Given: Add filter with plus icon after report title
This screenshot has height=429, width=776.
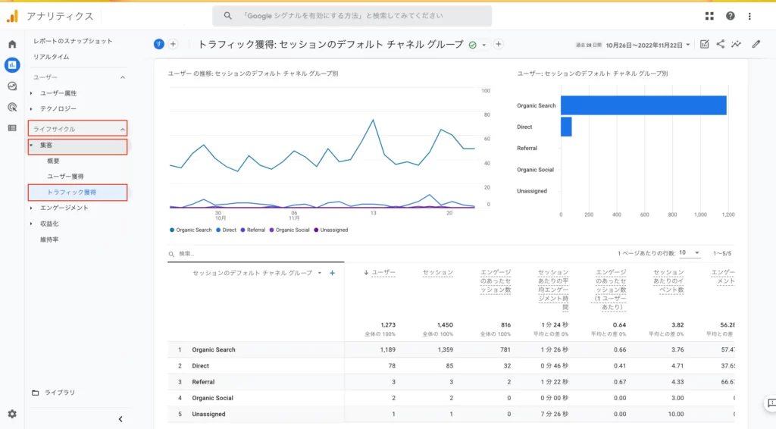Looking at the screenshot, I should click(x=499, y=44).
